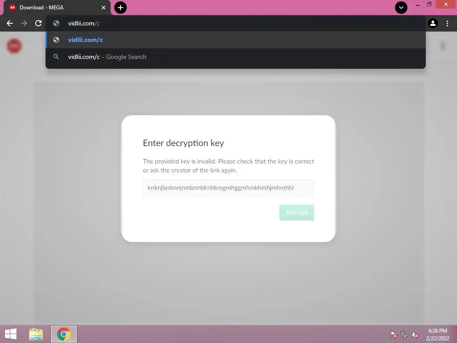Viewport: 457px width, 343px height.
Task: Click the browser forward arrow
Action: (24, 23)
